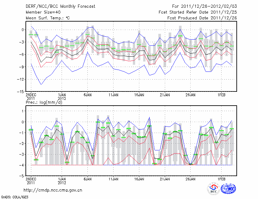Open the cmdp.ncc.cma.gov.cn URL
This screenshot has height=199, width=258.
(x=53, y=190)
